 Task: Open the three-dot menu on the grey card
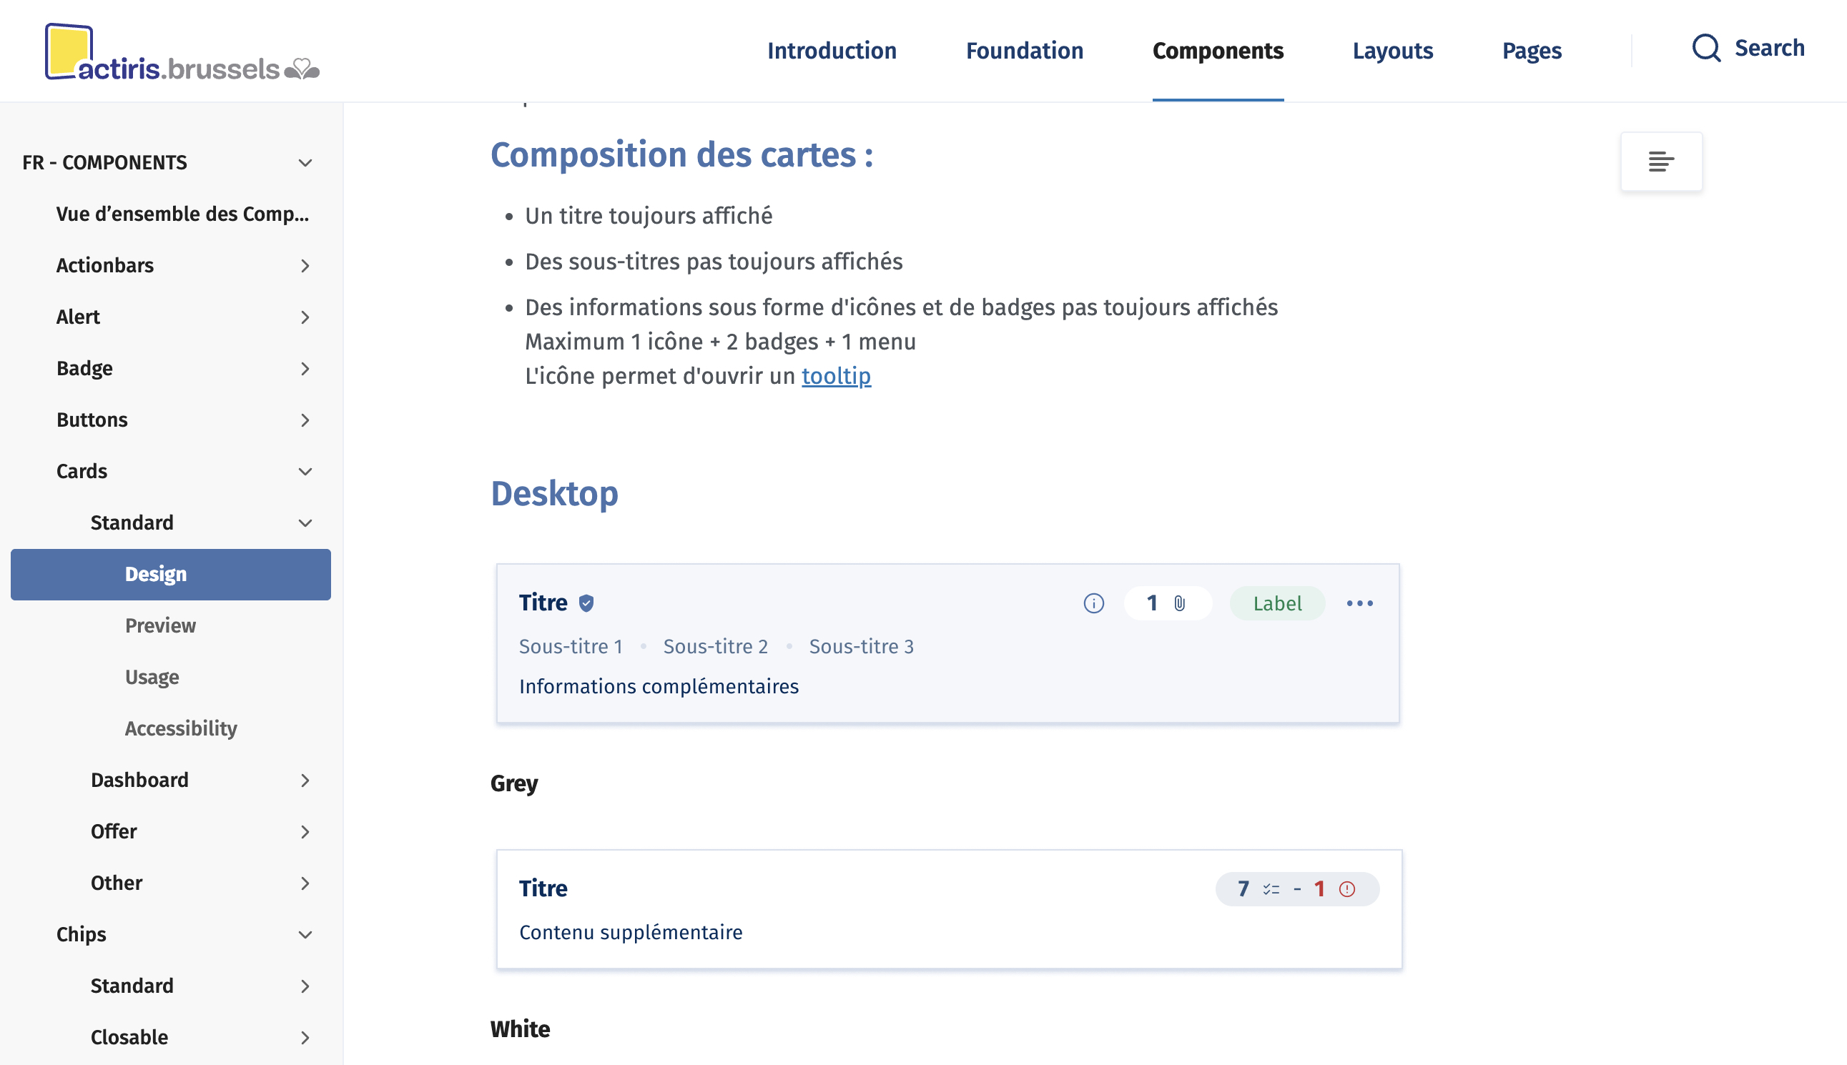(1359, 603)
